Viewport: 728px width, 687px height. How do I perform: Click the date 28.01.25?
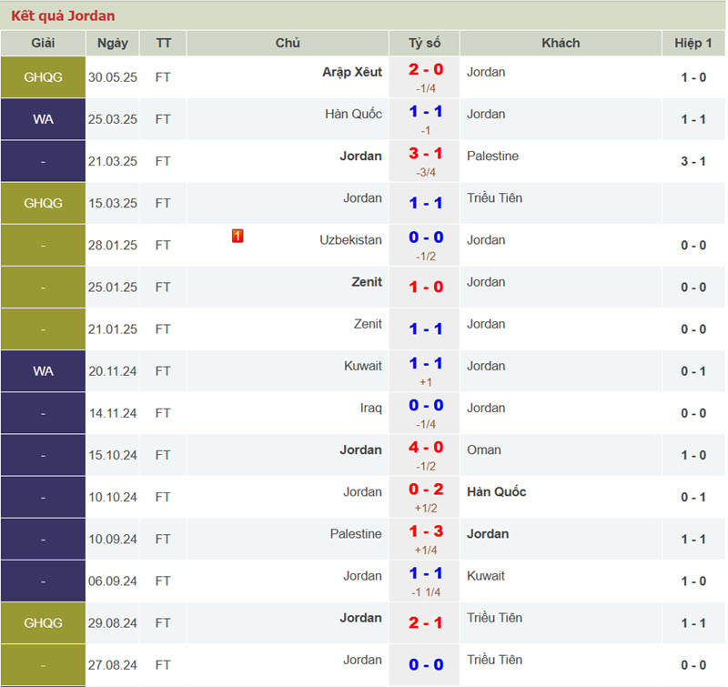click(x=113, y=246)
